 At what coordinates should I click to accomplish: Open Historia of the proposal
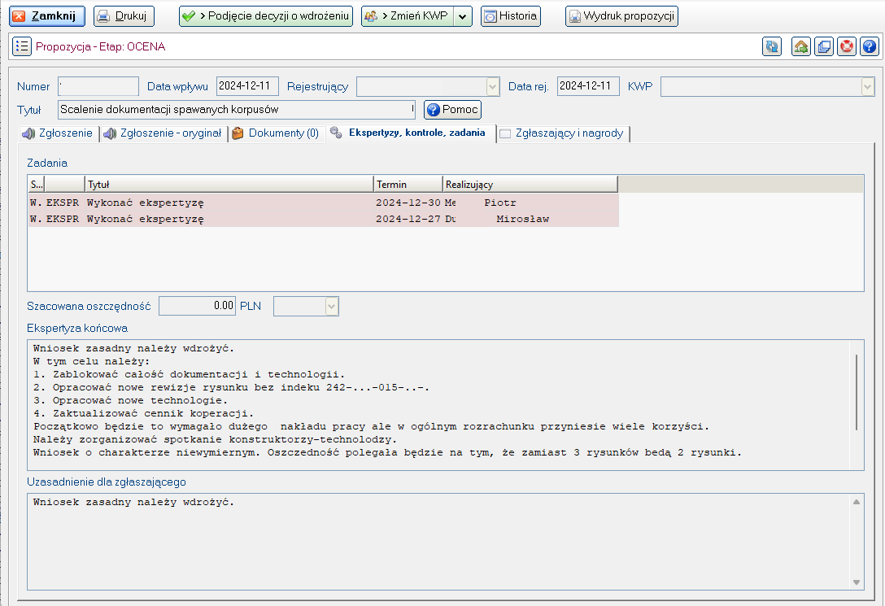(511, 15)
